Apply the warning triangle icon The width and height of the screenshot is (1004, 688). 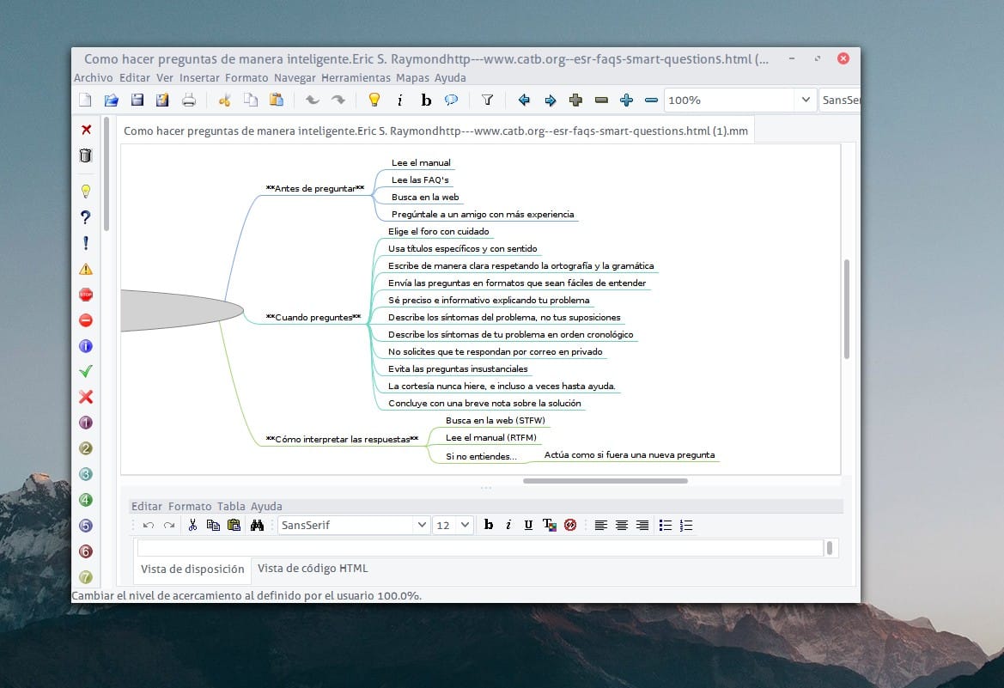[x=85, y=268]
